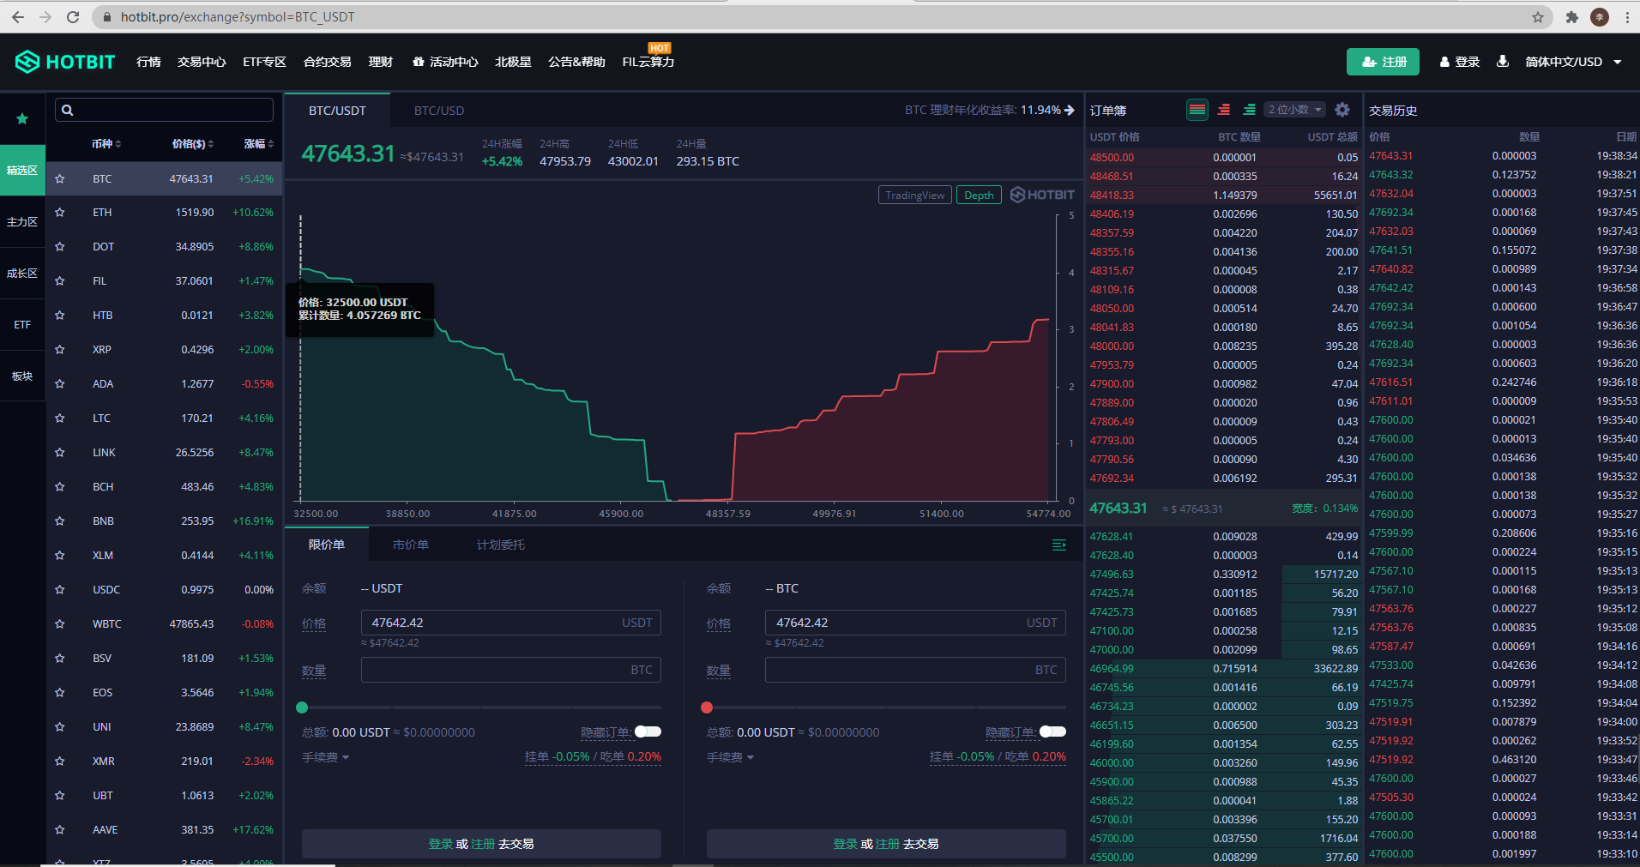The width and height of the screenshot is (1640, 867).
Task: Click the search magnifier icon
Action: click(x=68, y=110)
